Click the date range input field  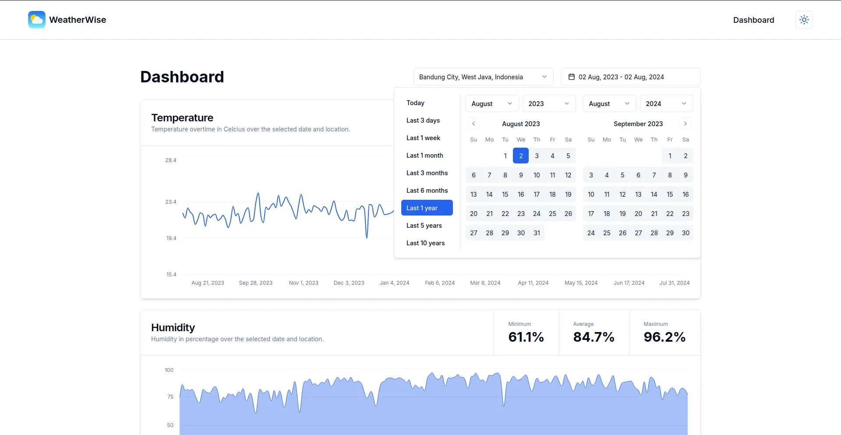630,77
